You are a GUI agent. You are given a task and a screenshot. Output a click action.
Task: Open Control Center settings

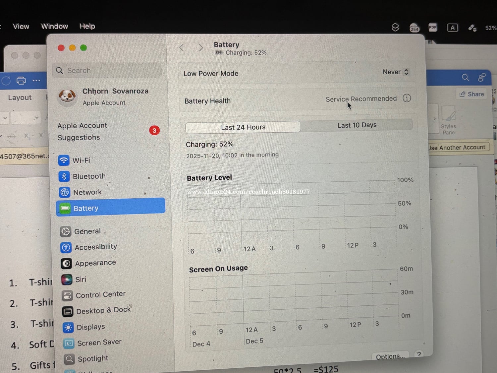coord(100,294)
